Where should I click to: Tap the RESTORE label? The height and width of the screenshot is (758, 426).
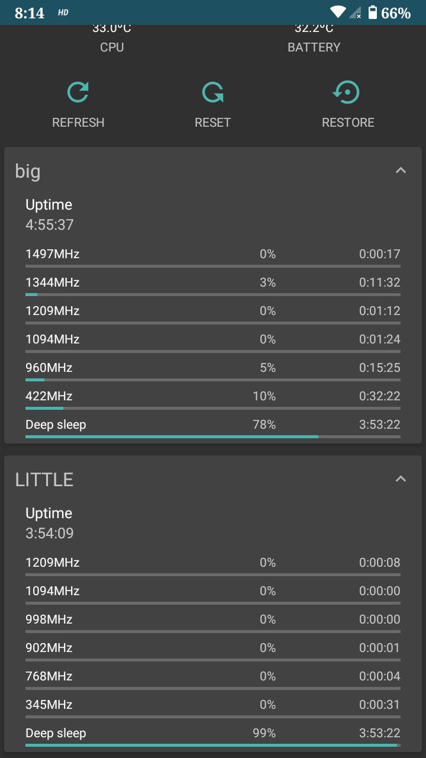click(x=348, y=123)
